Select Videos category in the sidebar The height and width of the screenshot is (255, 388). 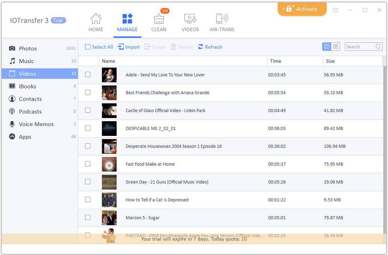point(40,73)
